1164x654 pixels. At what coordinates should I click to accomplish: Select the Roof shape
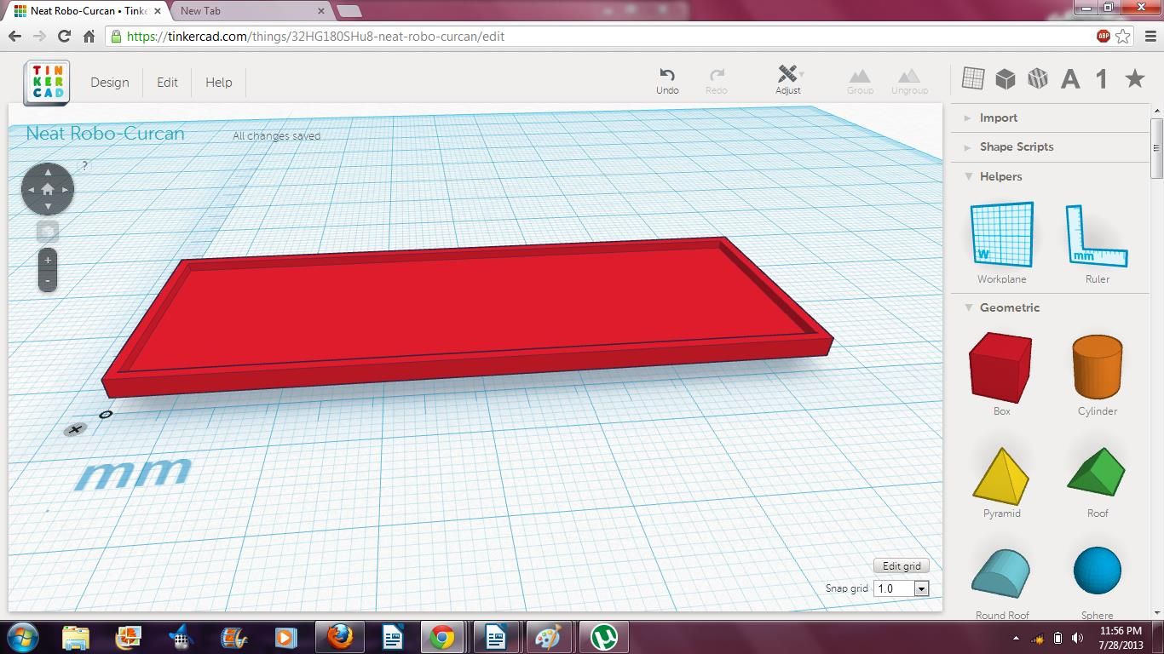pos(1097,473)
